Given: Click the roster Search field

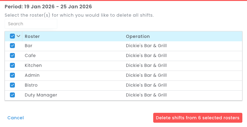Looking at the screenshot, I should (x=31, y=24).
